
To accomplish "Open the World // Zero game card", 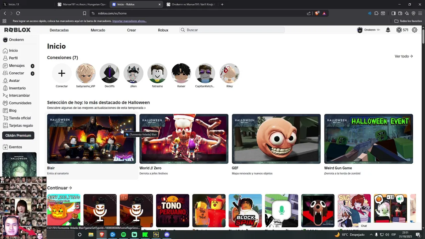I will click(x=184, y=139).
